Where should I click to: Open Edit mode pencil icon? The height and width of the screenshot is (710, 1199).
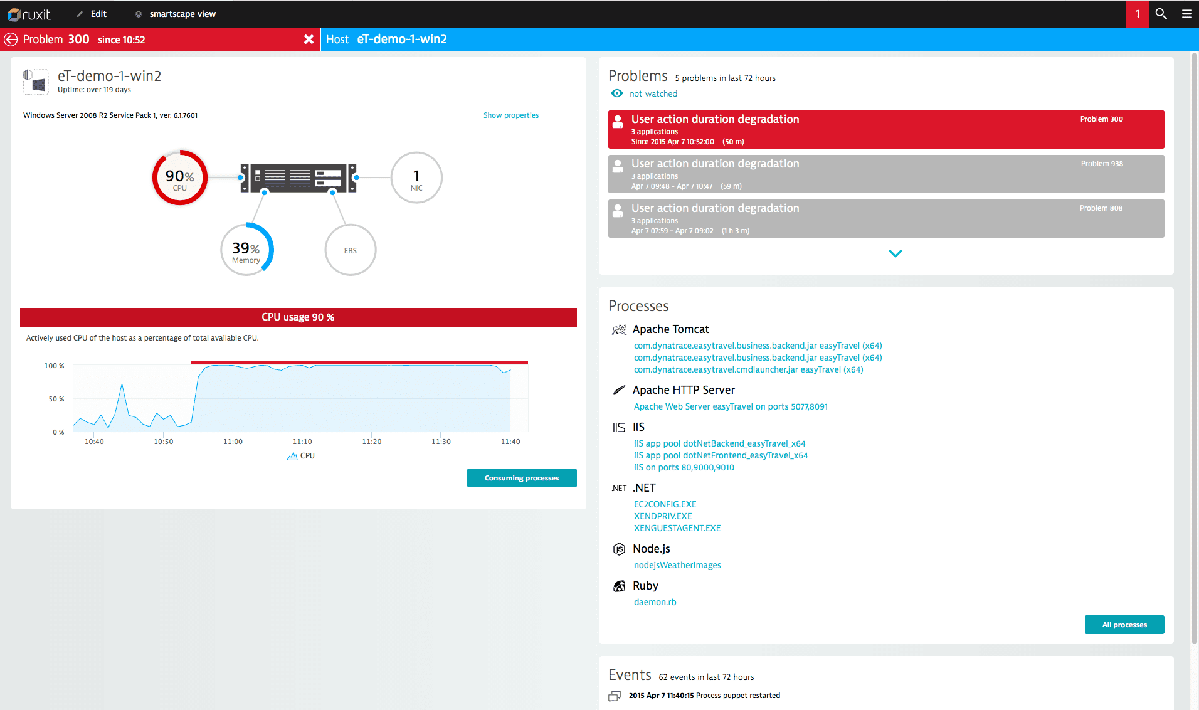(80, 14)
